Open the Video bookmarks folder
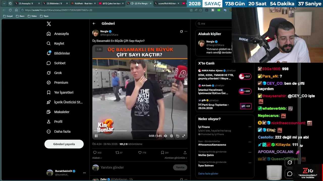Screen dimensions: 323x181 point(32,16)
